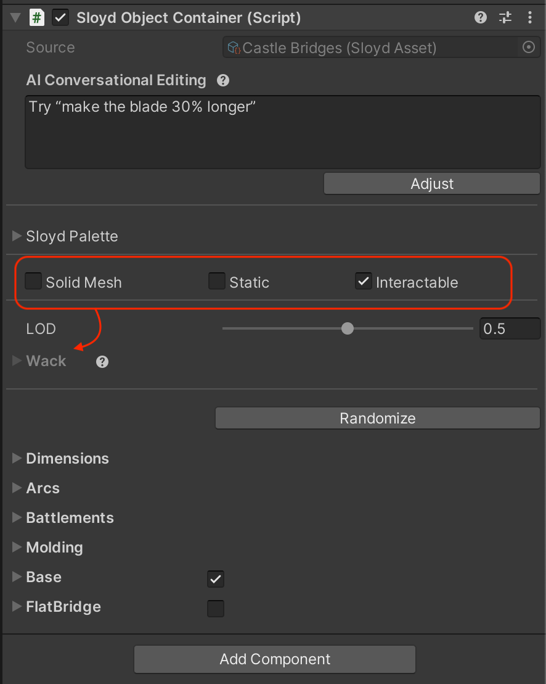
Task: Click object picker circle in Source field
Action: click(529, 48)
